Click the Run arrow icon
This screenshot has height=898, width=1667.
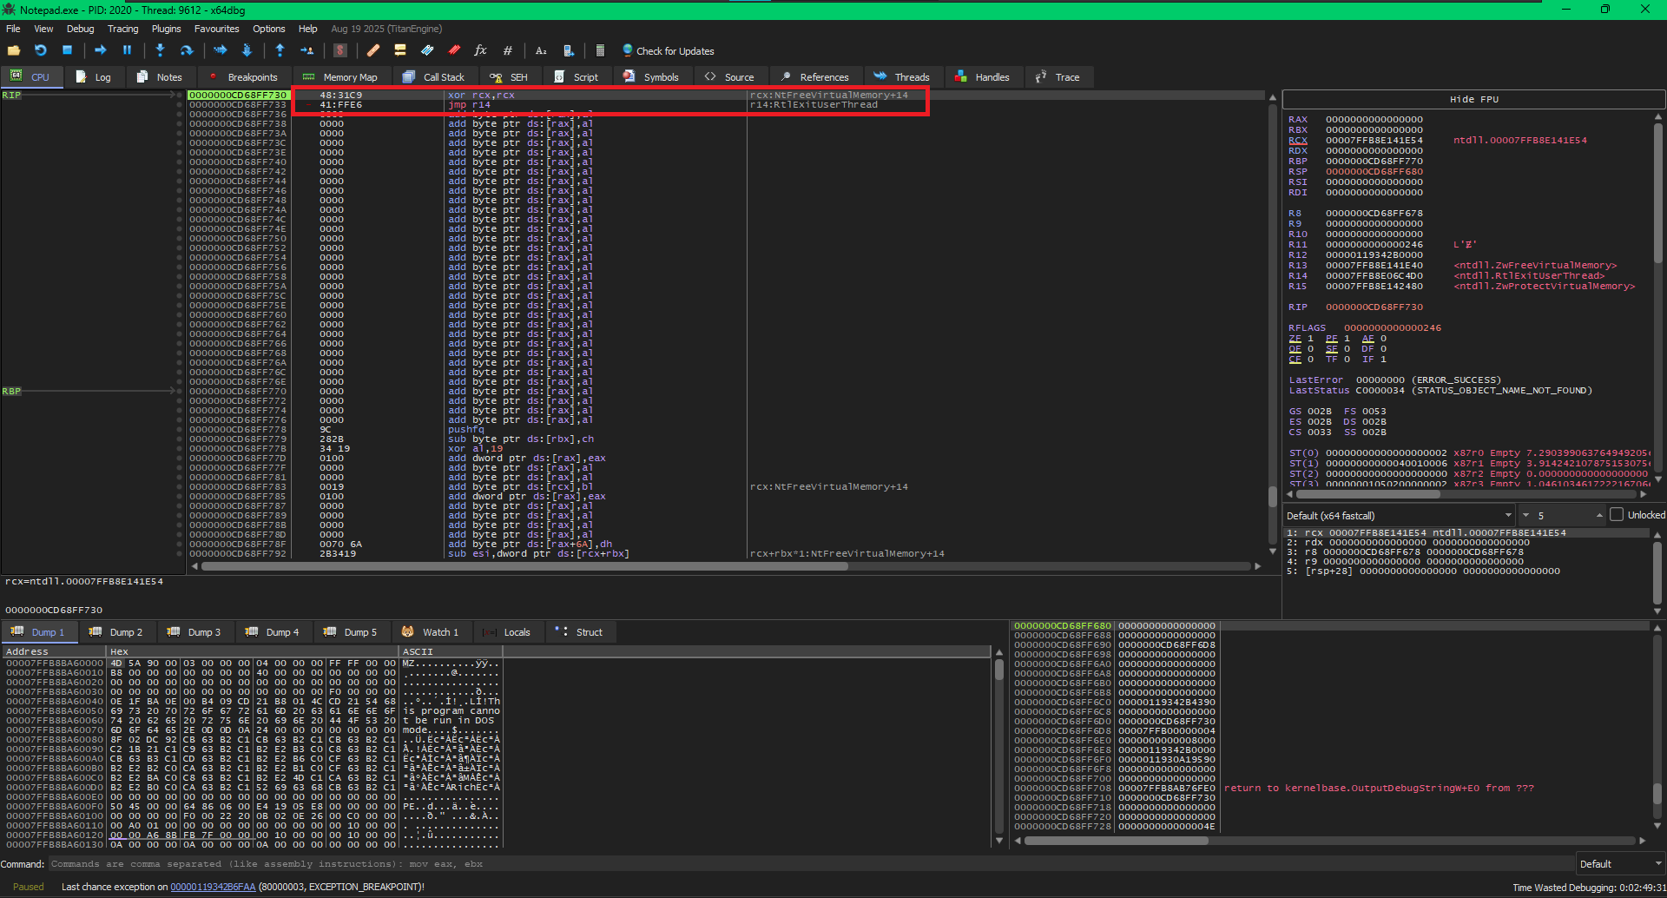click(x=100, y=51)
